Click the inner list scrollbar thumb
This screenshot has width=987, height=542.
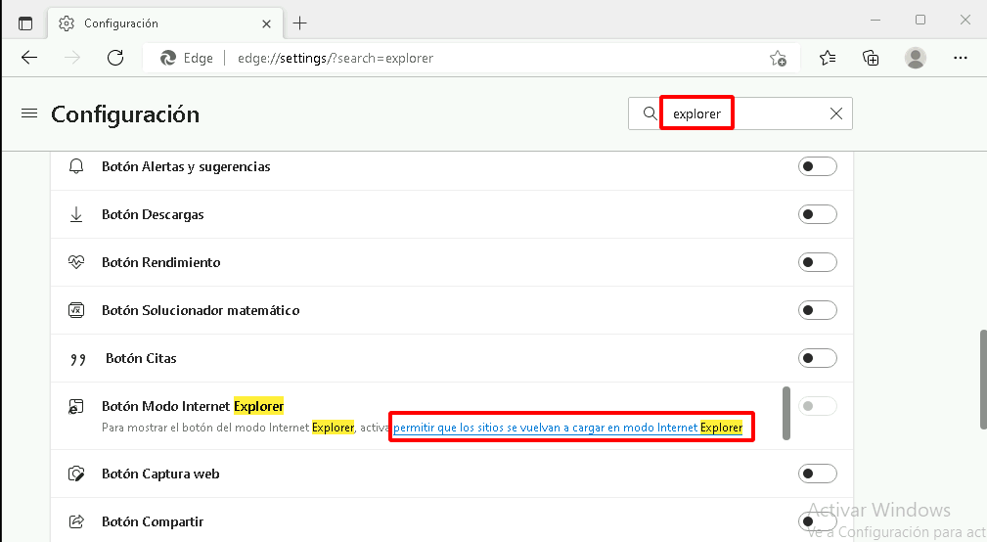click(x=786, y=413)
